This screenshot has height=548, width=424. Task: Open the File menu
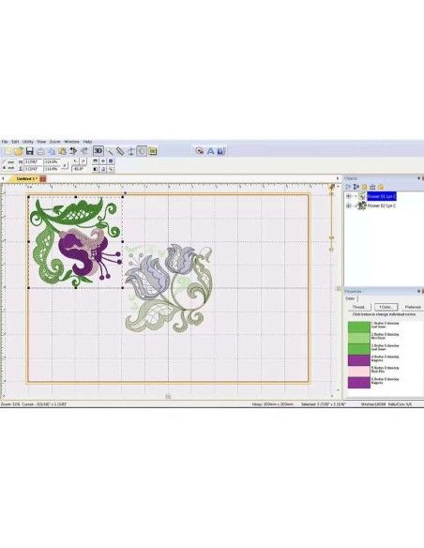[5, 142]
